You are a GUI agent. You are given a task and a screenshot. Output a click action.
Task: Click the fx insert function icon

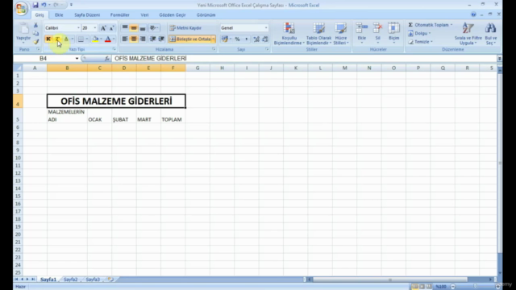pyautogui.click(x=107, y=59)
